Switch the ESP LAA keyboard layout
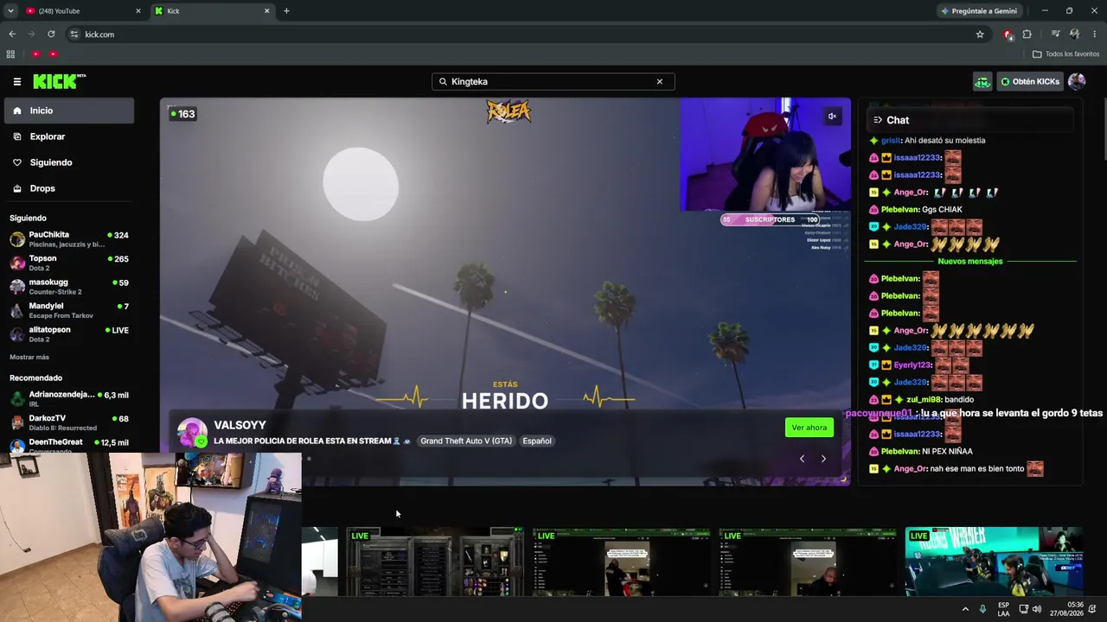This screenshot has width=1107, height=622. click(1003, 609)
